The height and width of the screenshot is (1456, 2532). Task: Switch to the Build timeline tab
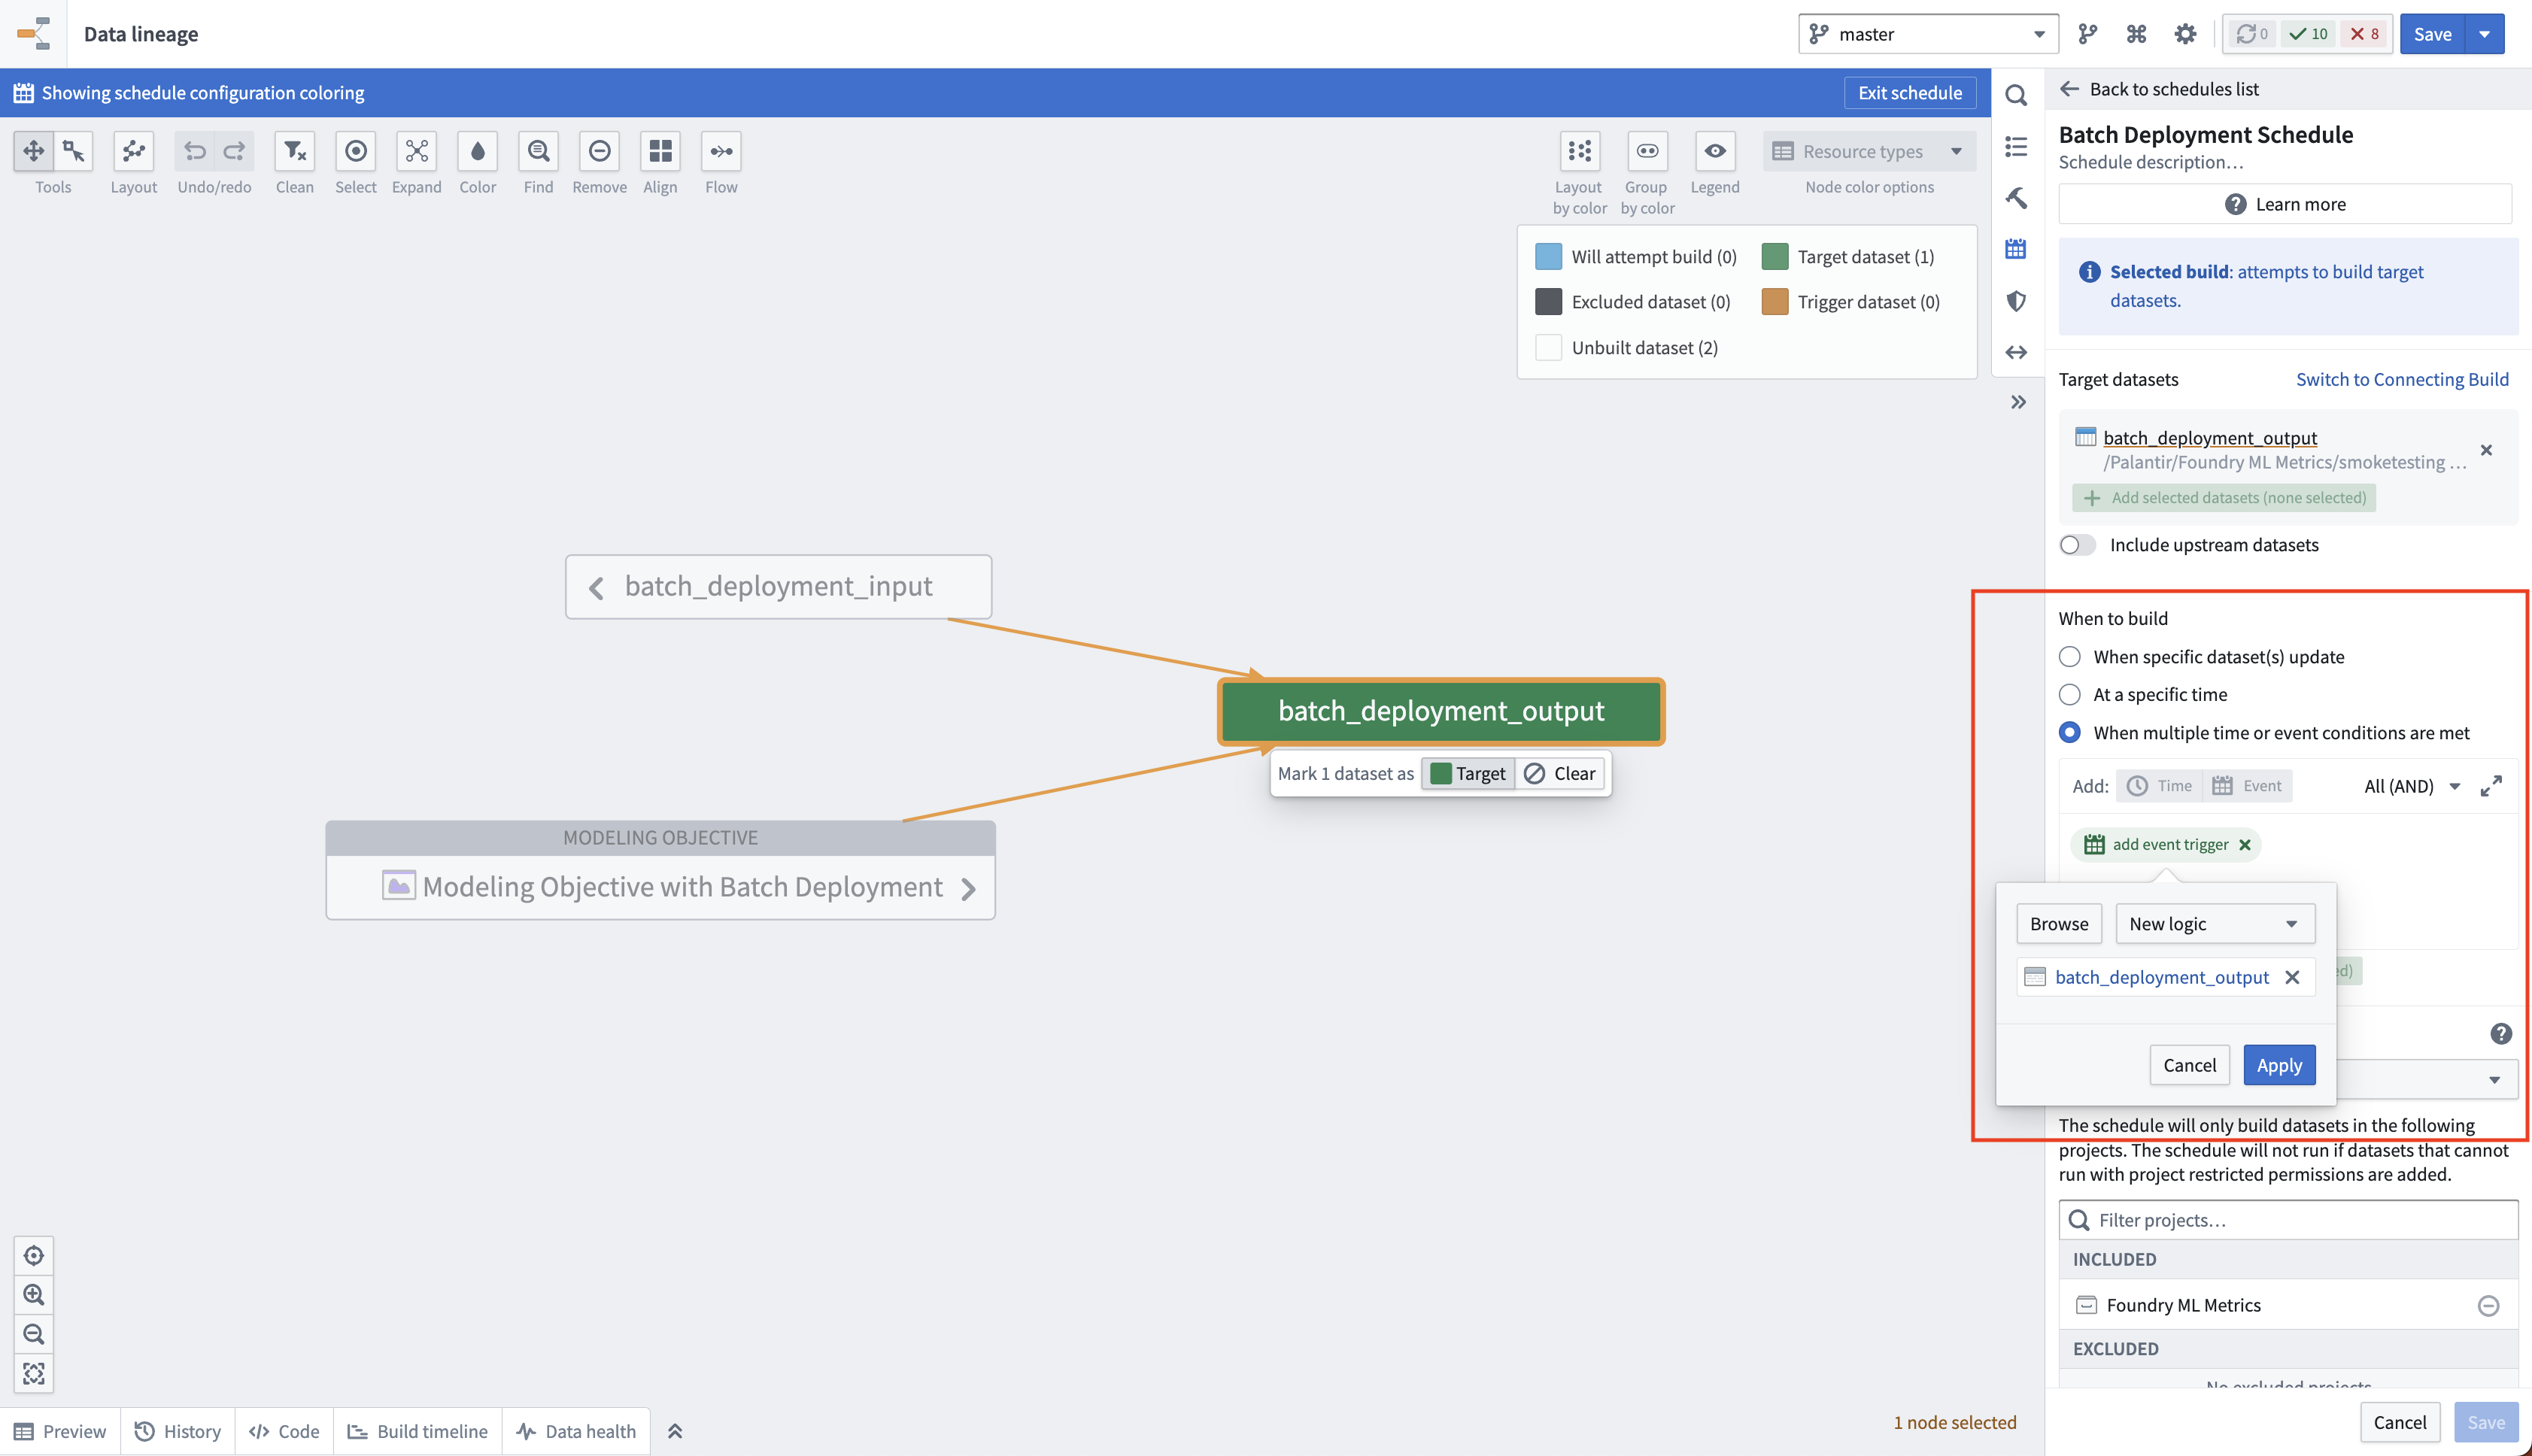418,1431
